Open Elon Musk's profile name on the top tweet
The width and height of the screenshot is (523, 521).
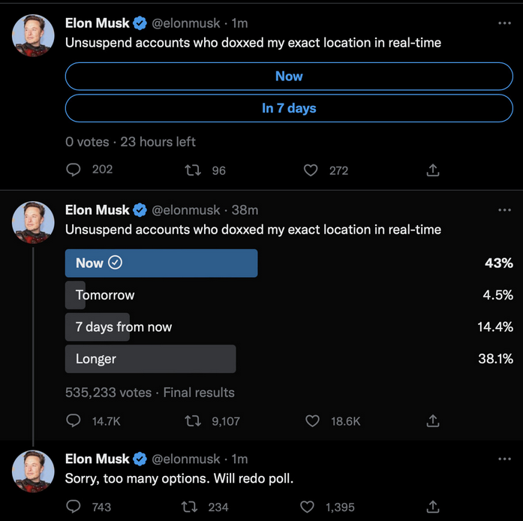[x=98, y=23]
